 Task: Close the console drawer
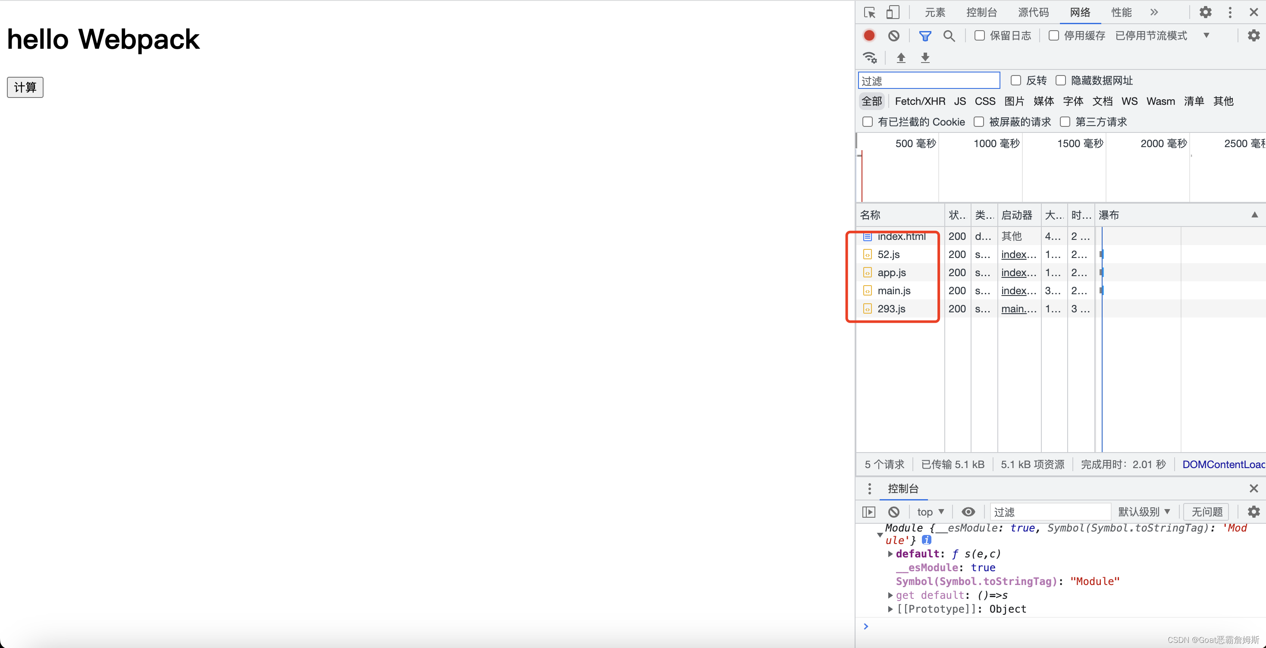tap(1254, 488)
